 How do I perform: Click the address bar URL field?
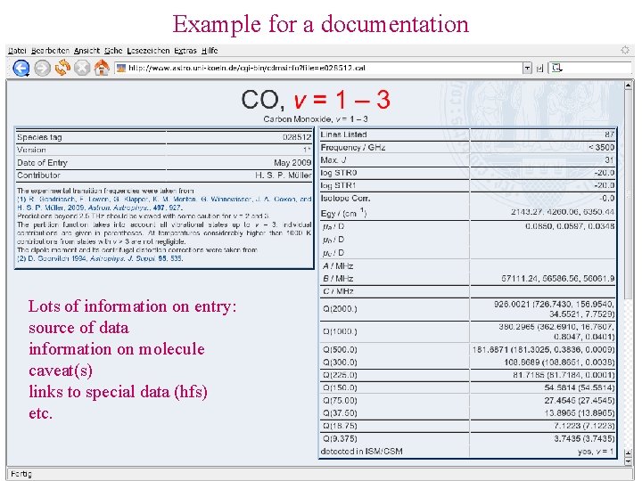(x=319, y=68)
